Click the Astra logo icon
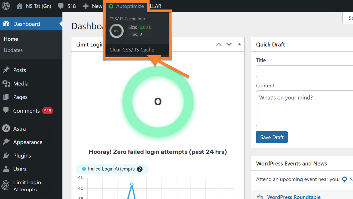The width and height of the screenshot is (353, 199). pyautogui.click(x=6, y=129)
